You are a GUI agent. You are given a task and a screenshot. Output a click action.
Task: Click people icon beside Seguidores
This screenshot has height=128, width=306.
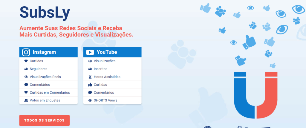[26, 69]
